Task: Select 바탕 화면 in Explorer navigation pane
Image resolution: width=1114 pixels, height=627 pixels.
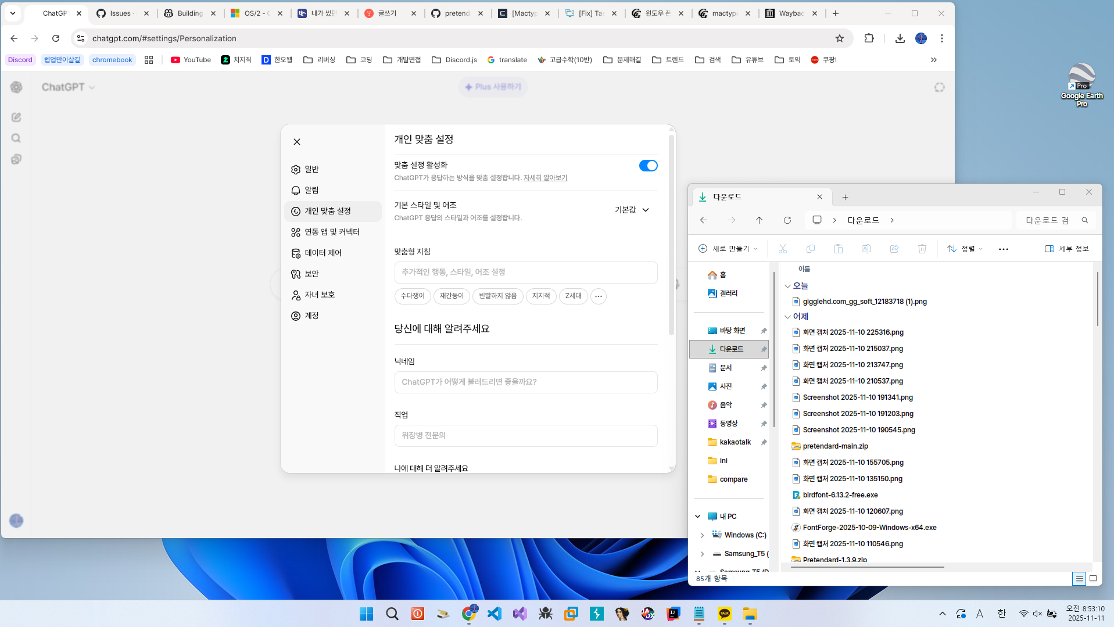Action: click(x=729, y=331)
